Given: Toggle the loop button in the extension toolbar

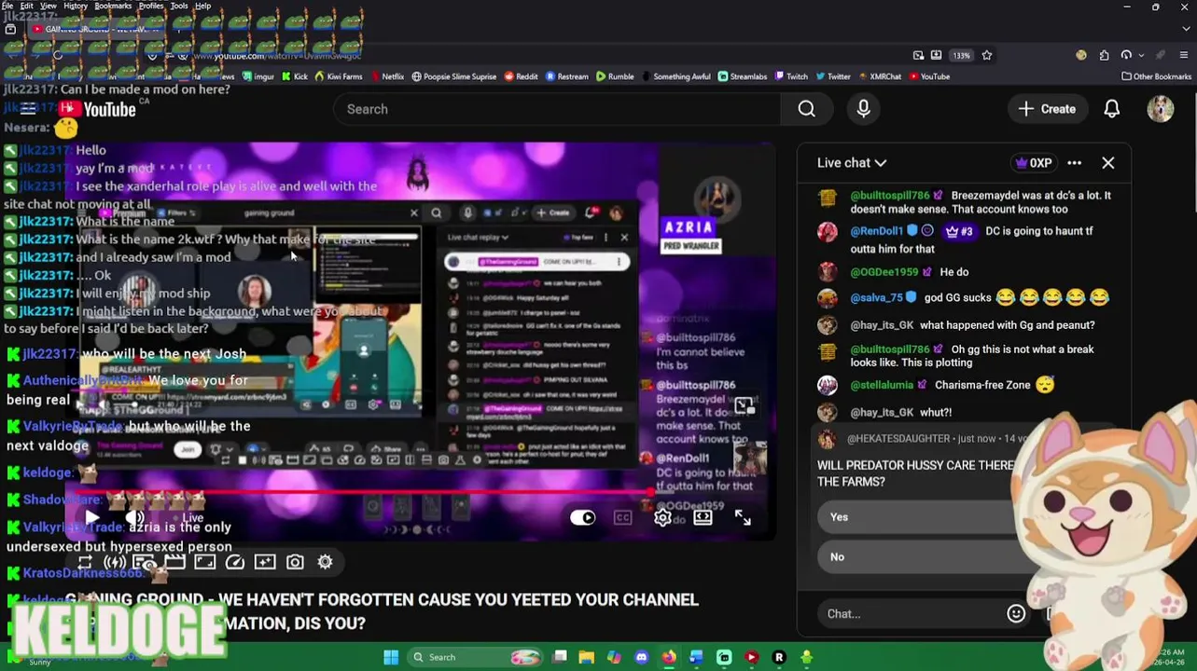Looking at the screenshot, I should (85, 562).
